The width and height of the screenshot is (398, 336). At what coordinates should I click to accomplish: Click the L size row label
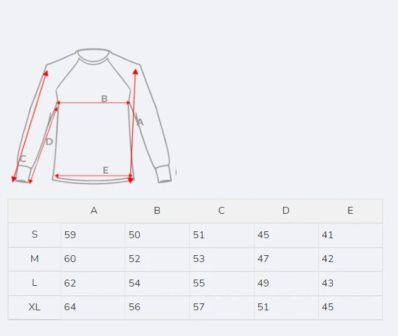coord(34,283)
